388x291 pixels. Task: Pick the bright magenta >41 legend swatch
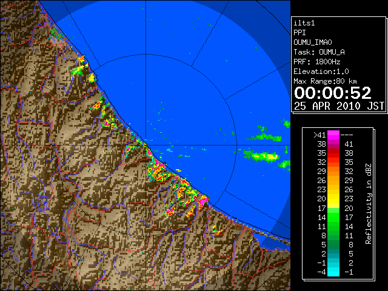[333, 135]
